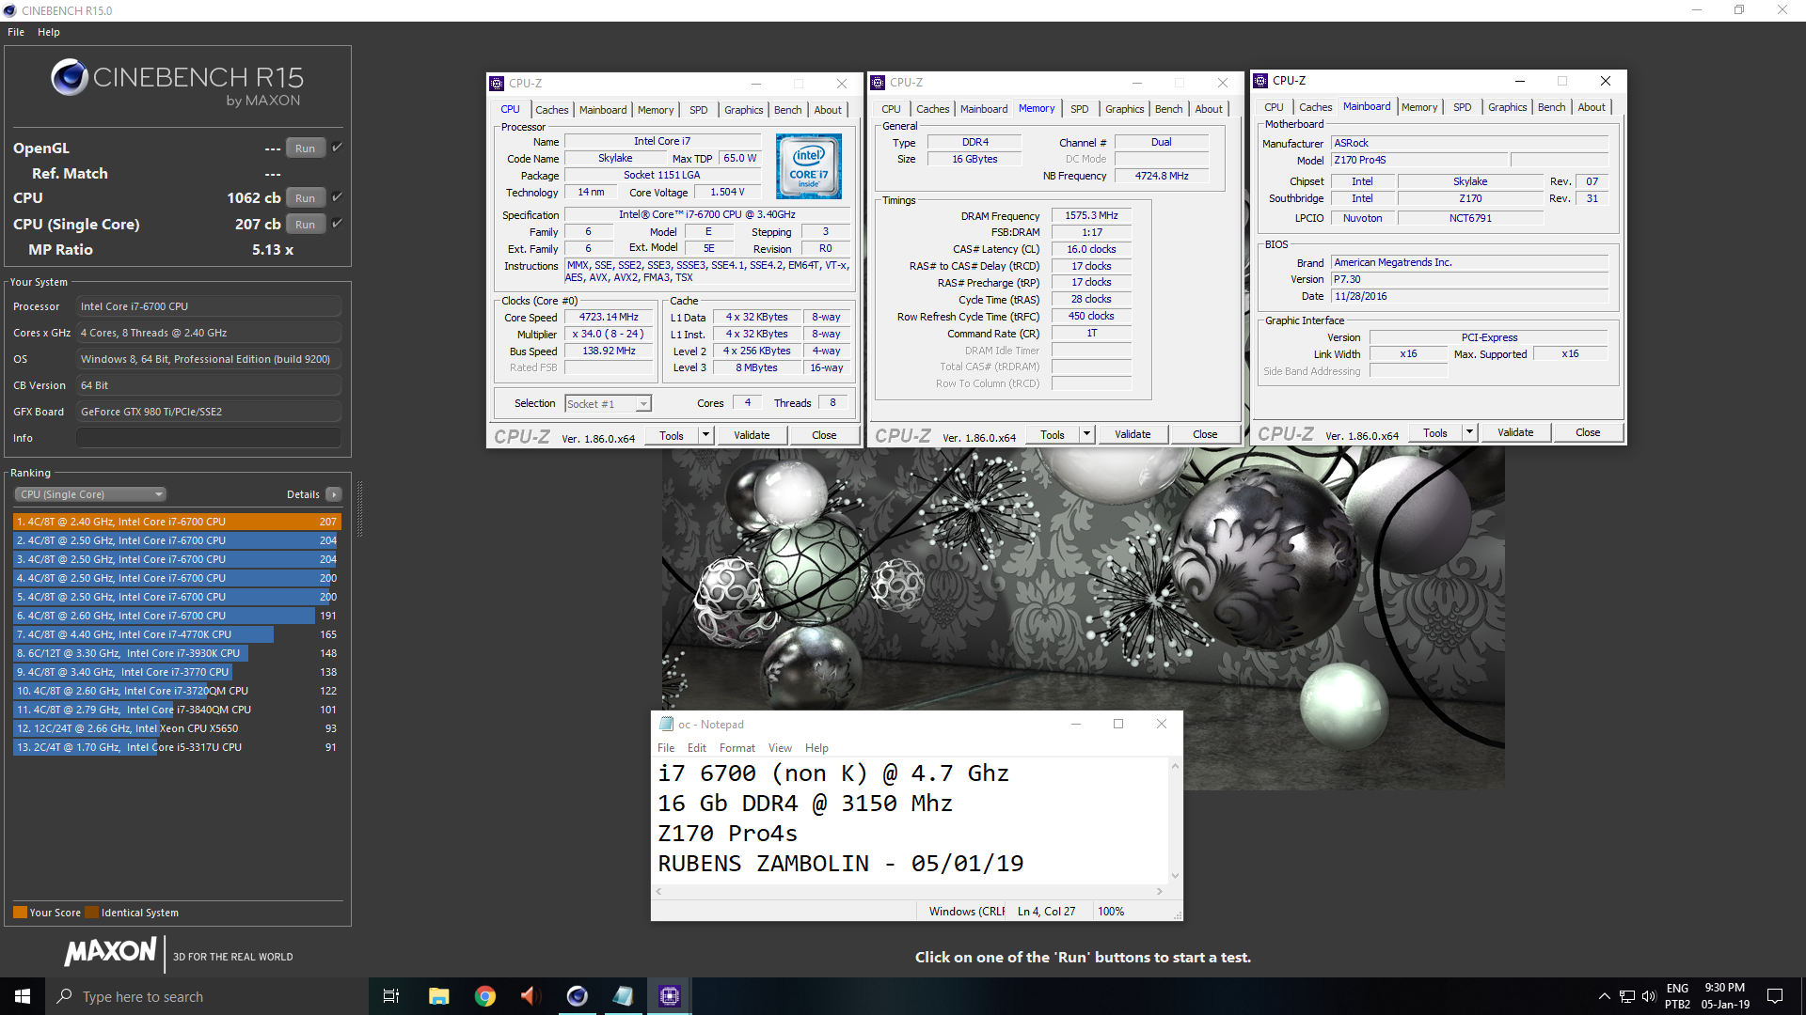Screen dimensions: 1806x1015
Task: Click the Your Score orange legend swatch
Action: (x=20, y=912)
